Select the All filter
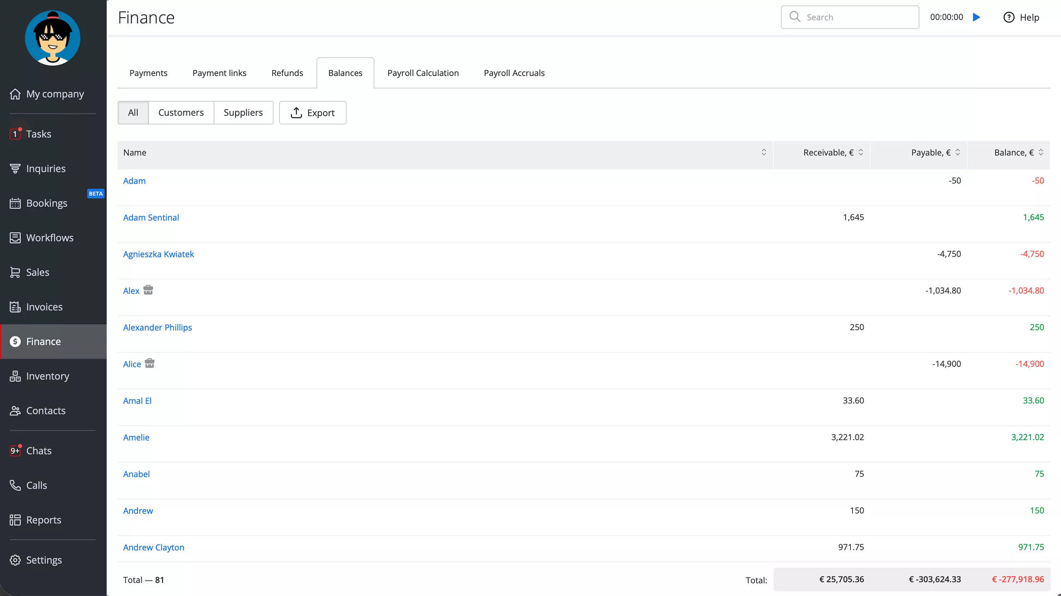Image resolution: width=1061 pixels, height=596 pixels. pos(133,113)
